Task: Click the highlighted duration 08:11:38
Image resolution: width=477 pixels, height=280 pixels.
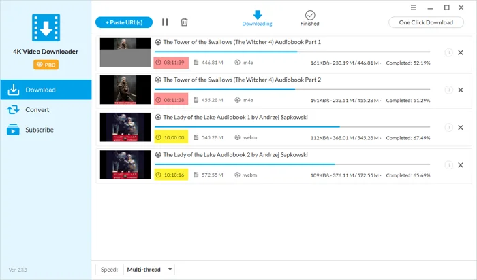Action: [171, 100]
